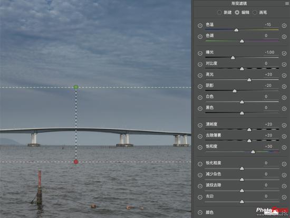Click the minus icon beside 颜色
Viewport: 290px width, 218px height.
pos(200,212)
